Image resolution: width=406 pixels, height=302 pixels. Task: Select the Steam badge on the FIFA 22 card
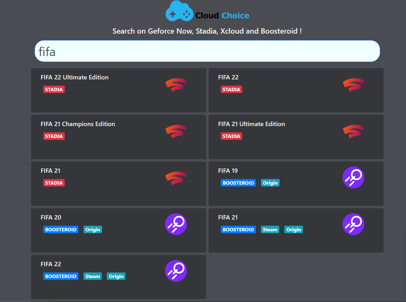coord(92,276)
